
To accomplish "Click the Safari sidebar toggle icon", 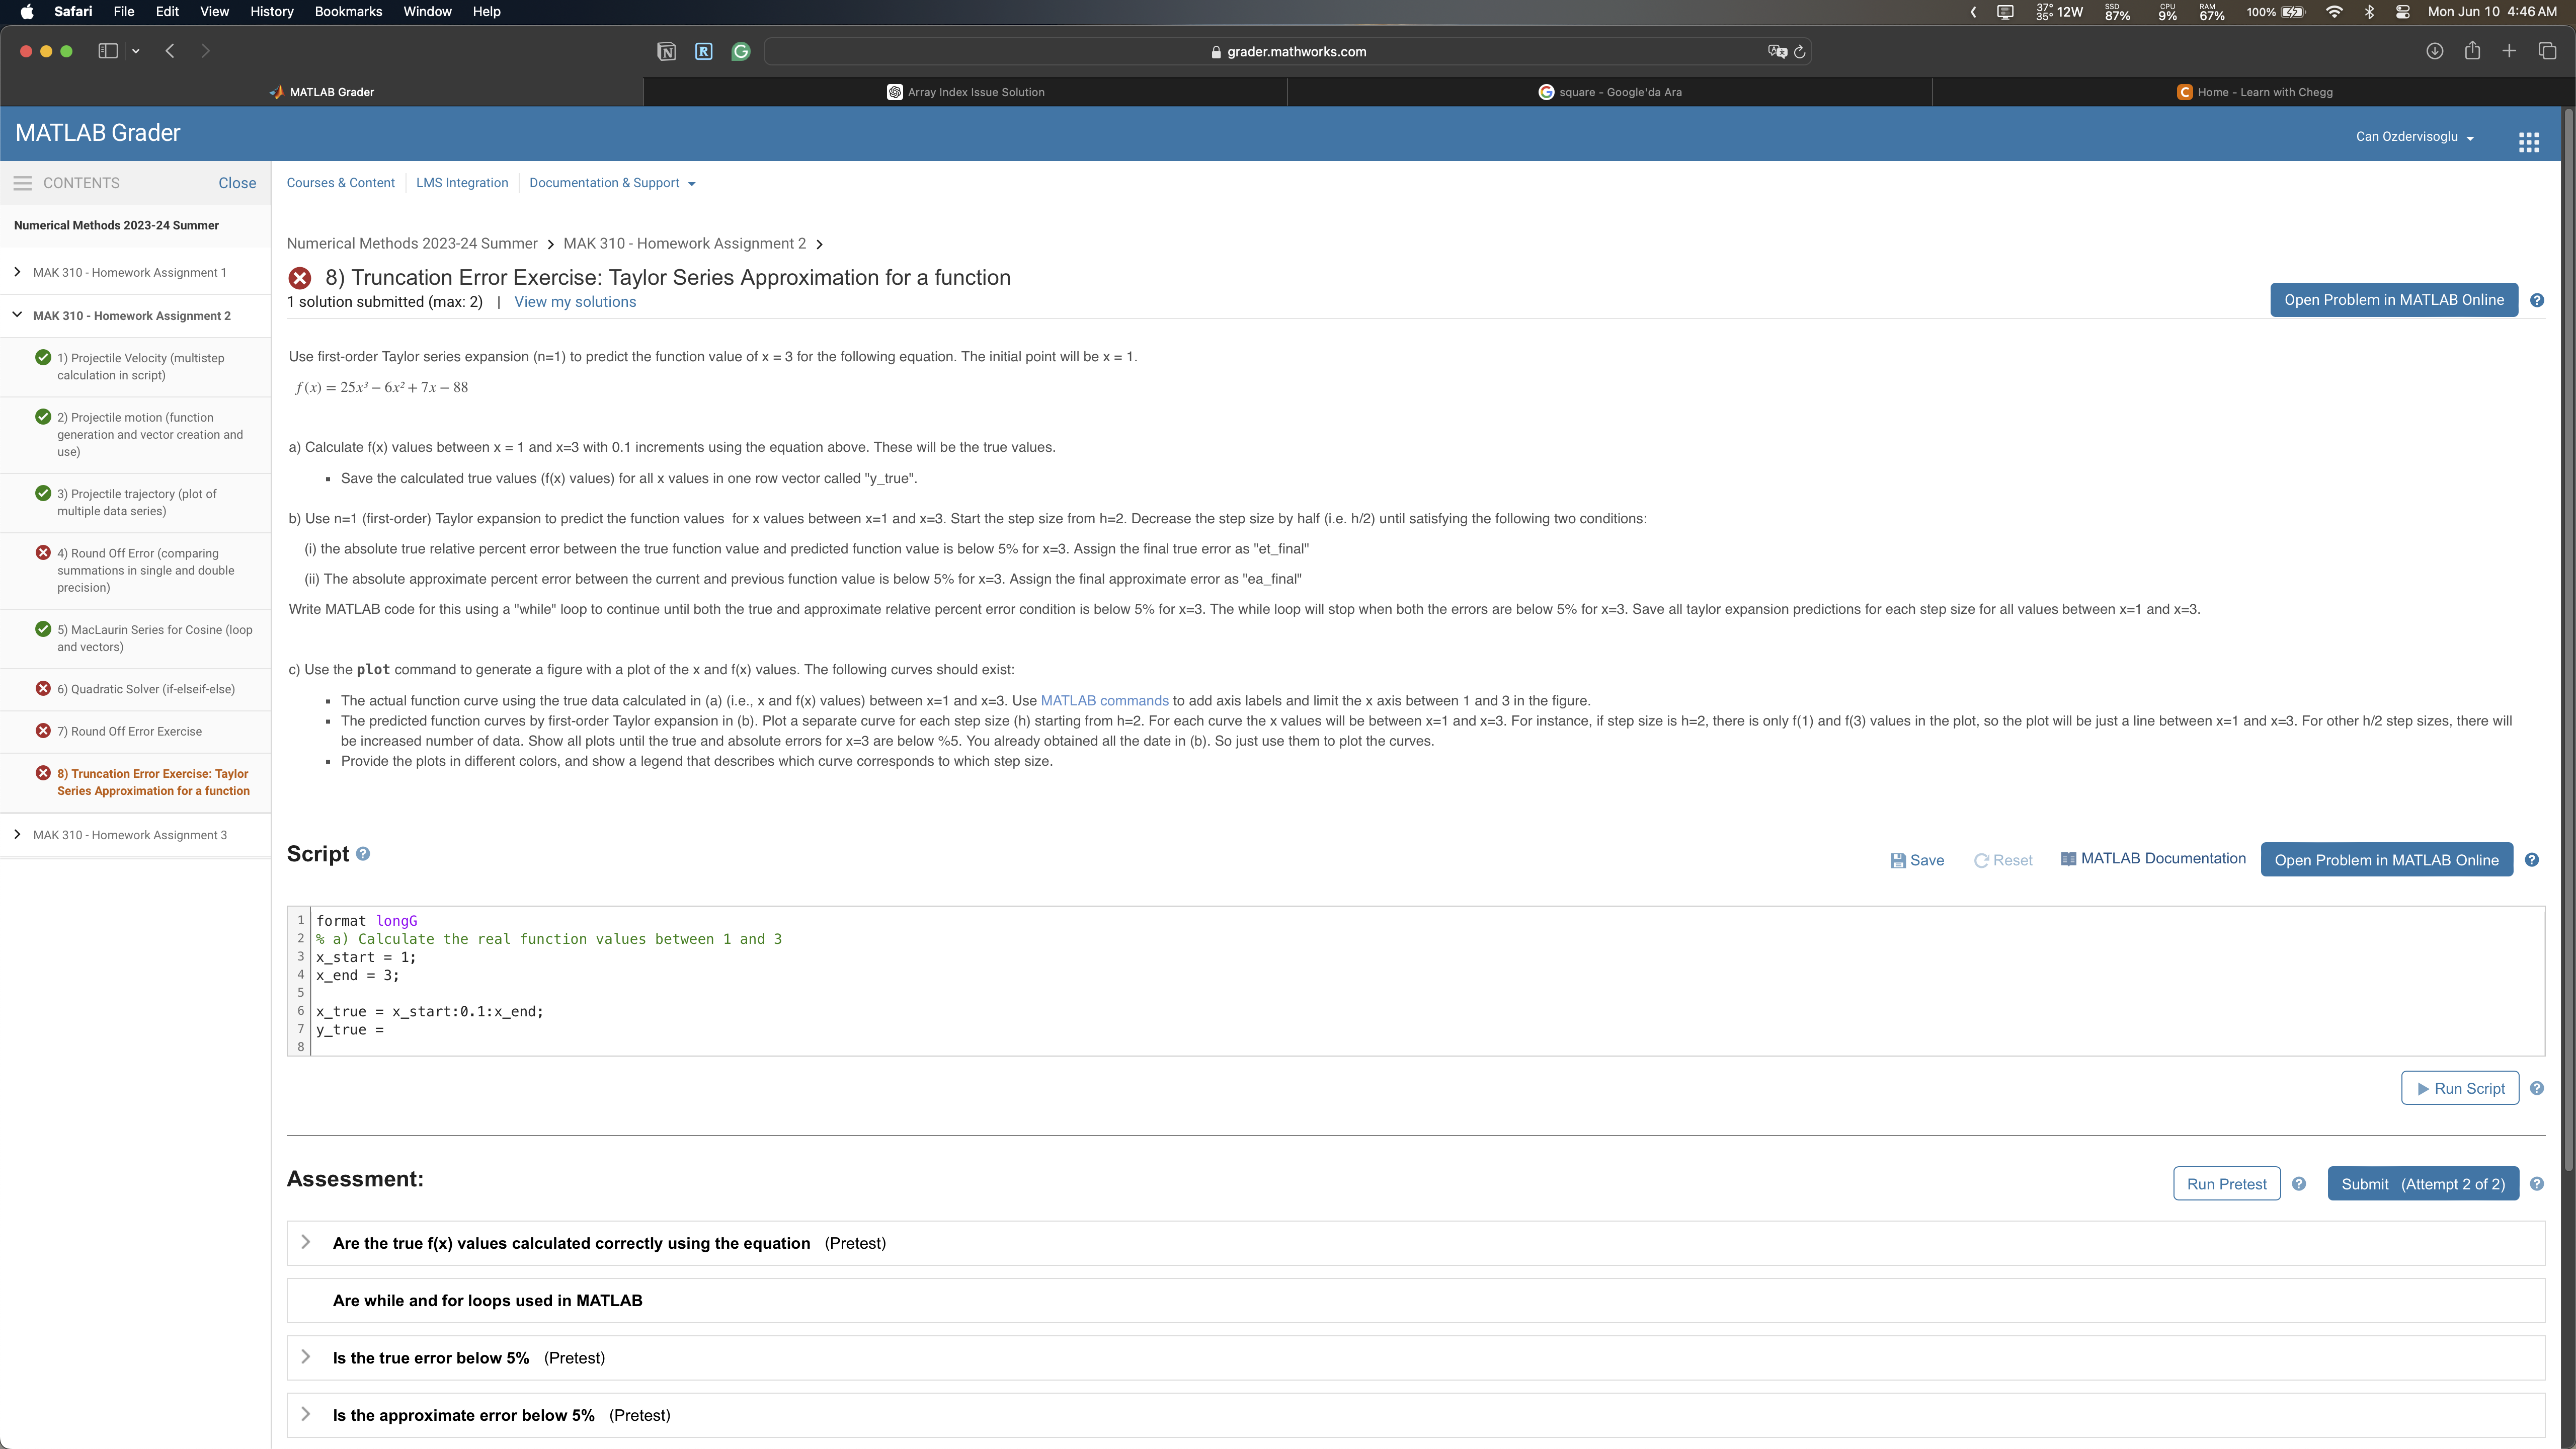I will pyautogui.click(x=108, y=51).
